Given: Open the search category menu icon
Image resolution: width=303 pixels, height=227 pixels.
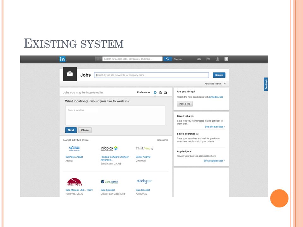Looking at the screenshot, I should [x=98, y=59].
